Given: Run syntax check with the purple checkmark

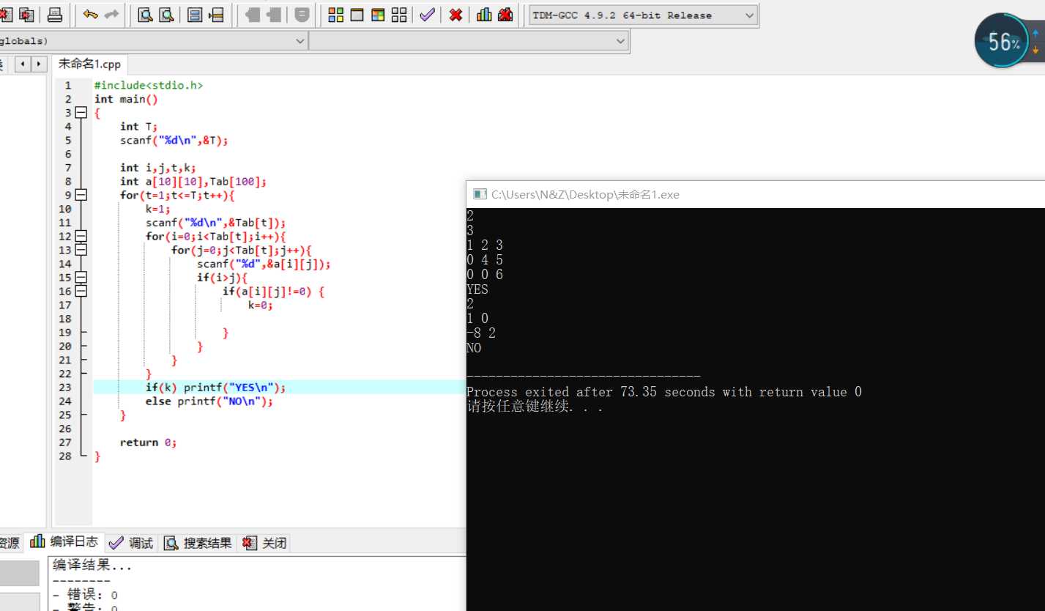Looking at the screenshot, I should pos(427,15).
